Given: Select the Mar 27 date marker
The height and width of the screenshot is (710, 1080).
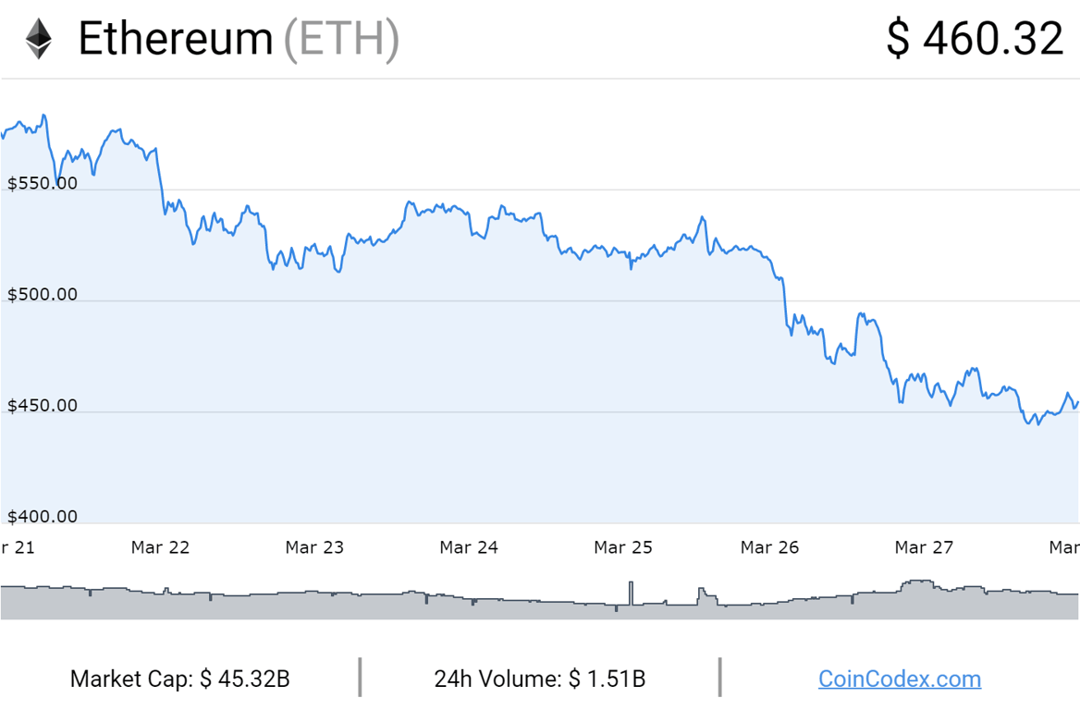Looking at the screenshot, I should click(924, 547).
